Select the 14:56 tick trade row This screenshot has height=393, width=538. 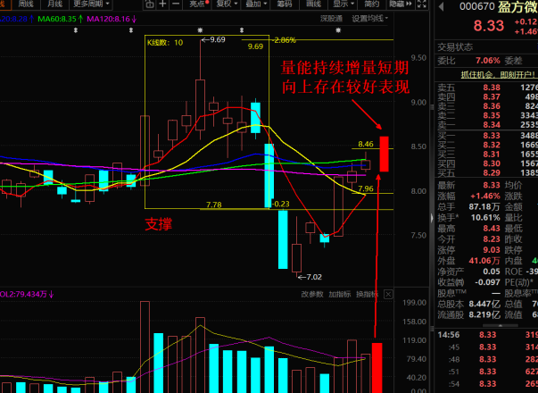[x=487, y=335]
